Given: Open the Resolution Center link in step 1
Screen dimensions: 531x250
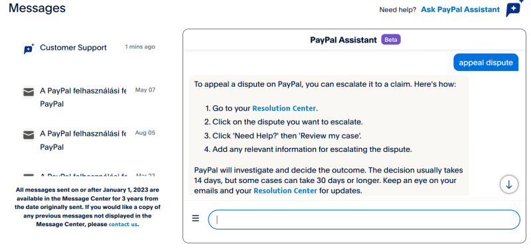Looking at the screenshot, I should 285,109.
